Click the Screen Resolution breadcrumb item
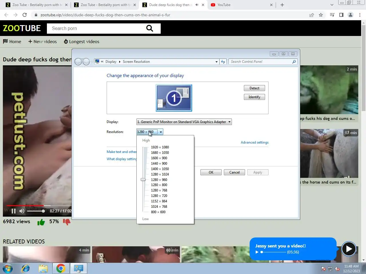Screen dimensions: 366x274 tap(136, 62)
